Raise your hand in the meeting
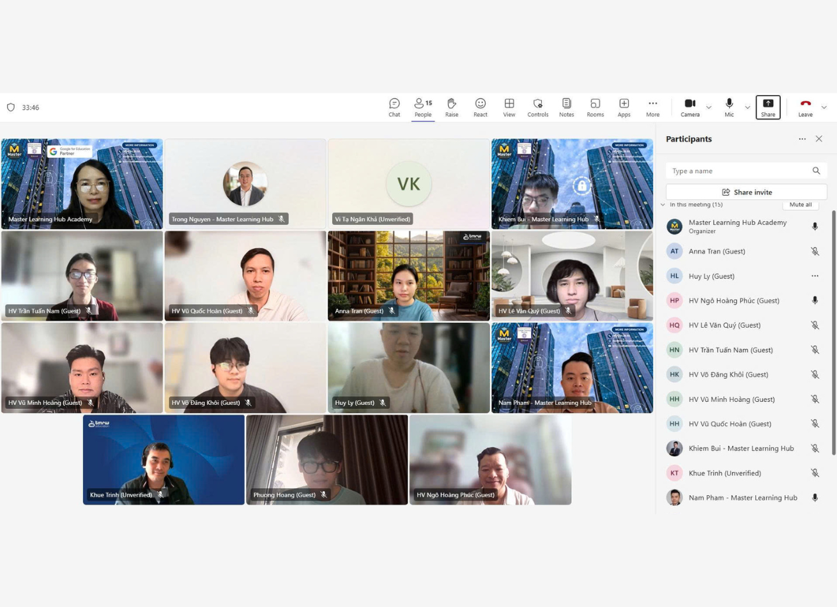Screen dimensions: 837x607 click(x=452, y=107)
